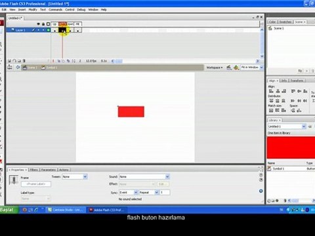Switch to the Parameters tab

[x=49, y=170]
